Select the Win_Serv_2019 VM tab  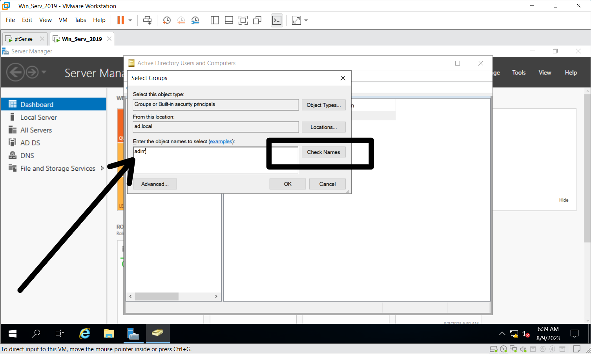pos(82,39)
